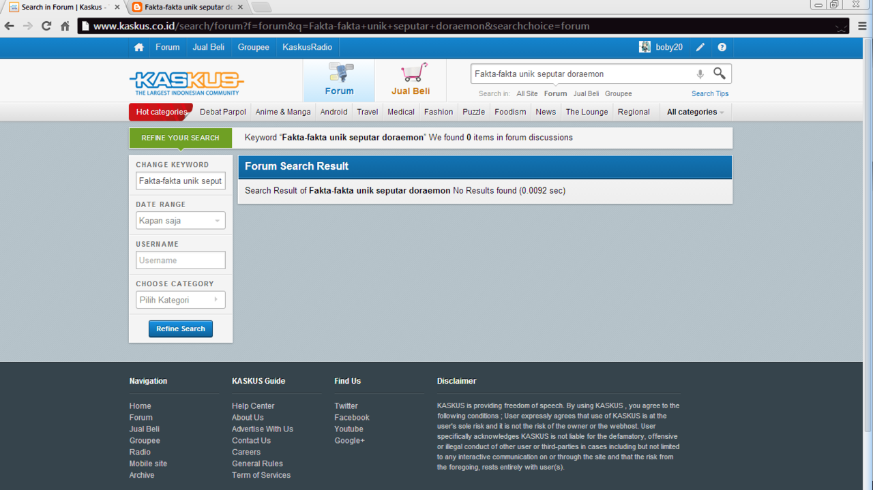Open Android category
Screen dimensions: 873x490
(x=334, y=112)
